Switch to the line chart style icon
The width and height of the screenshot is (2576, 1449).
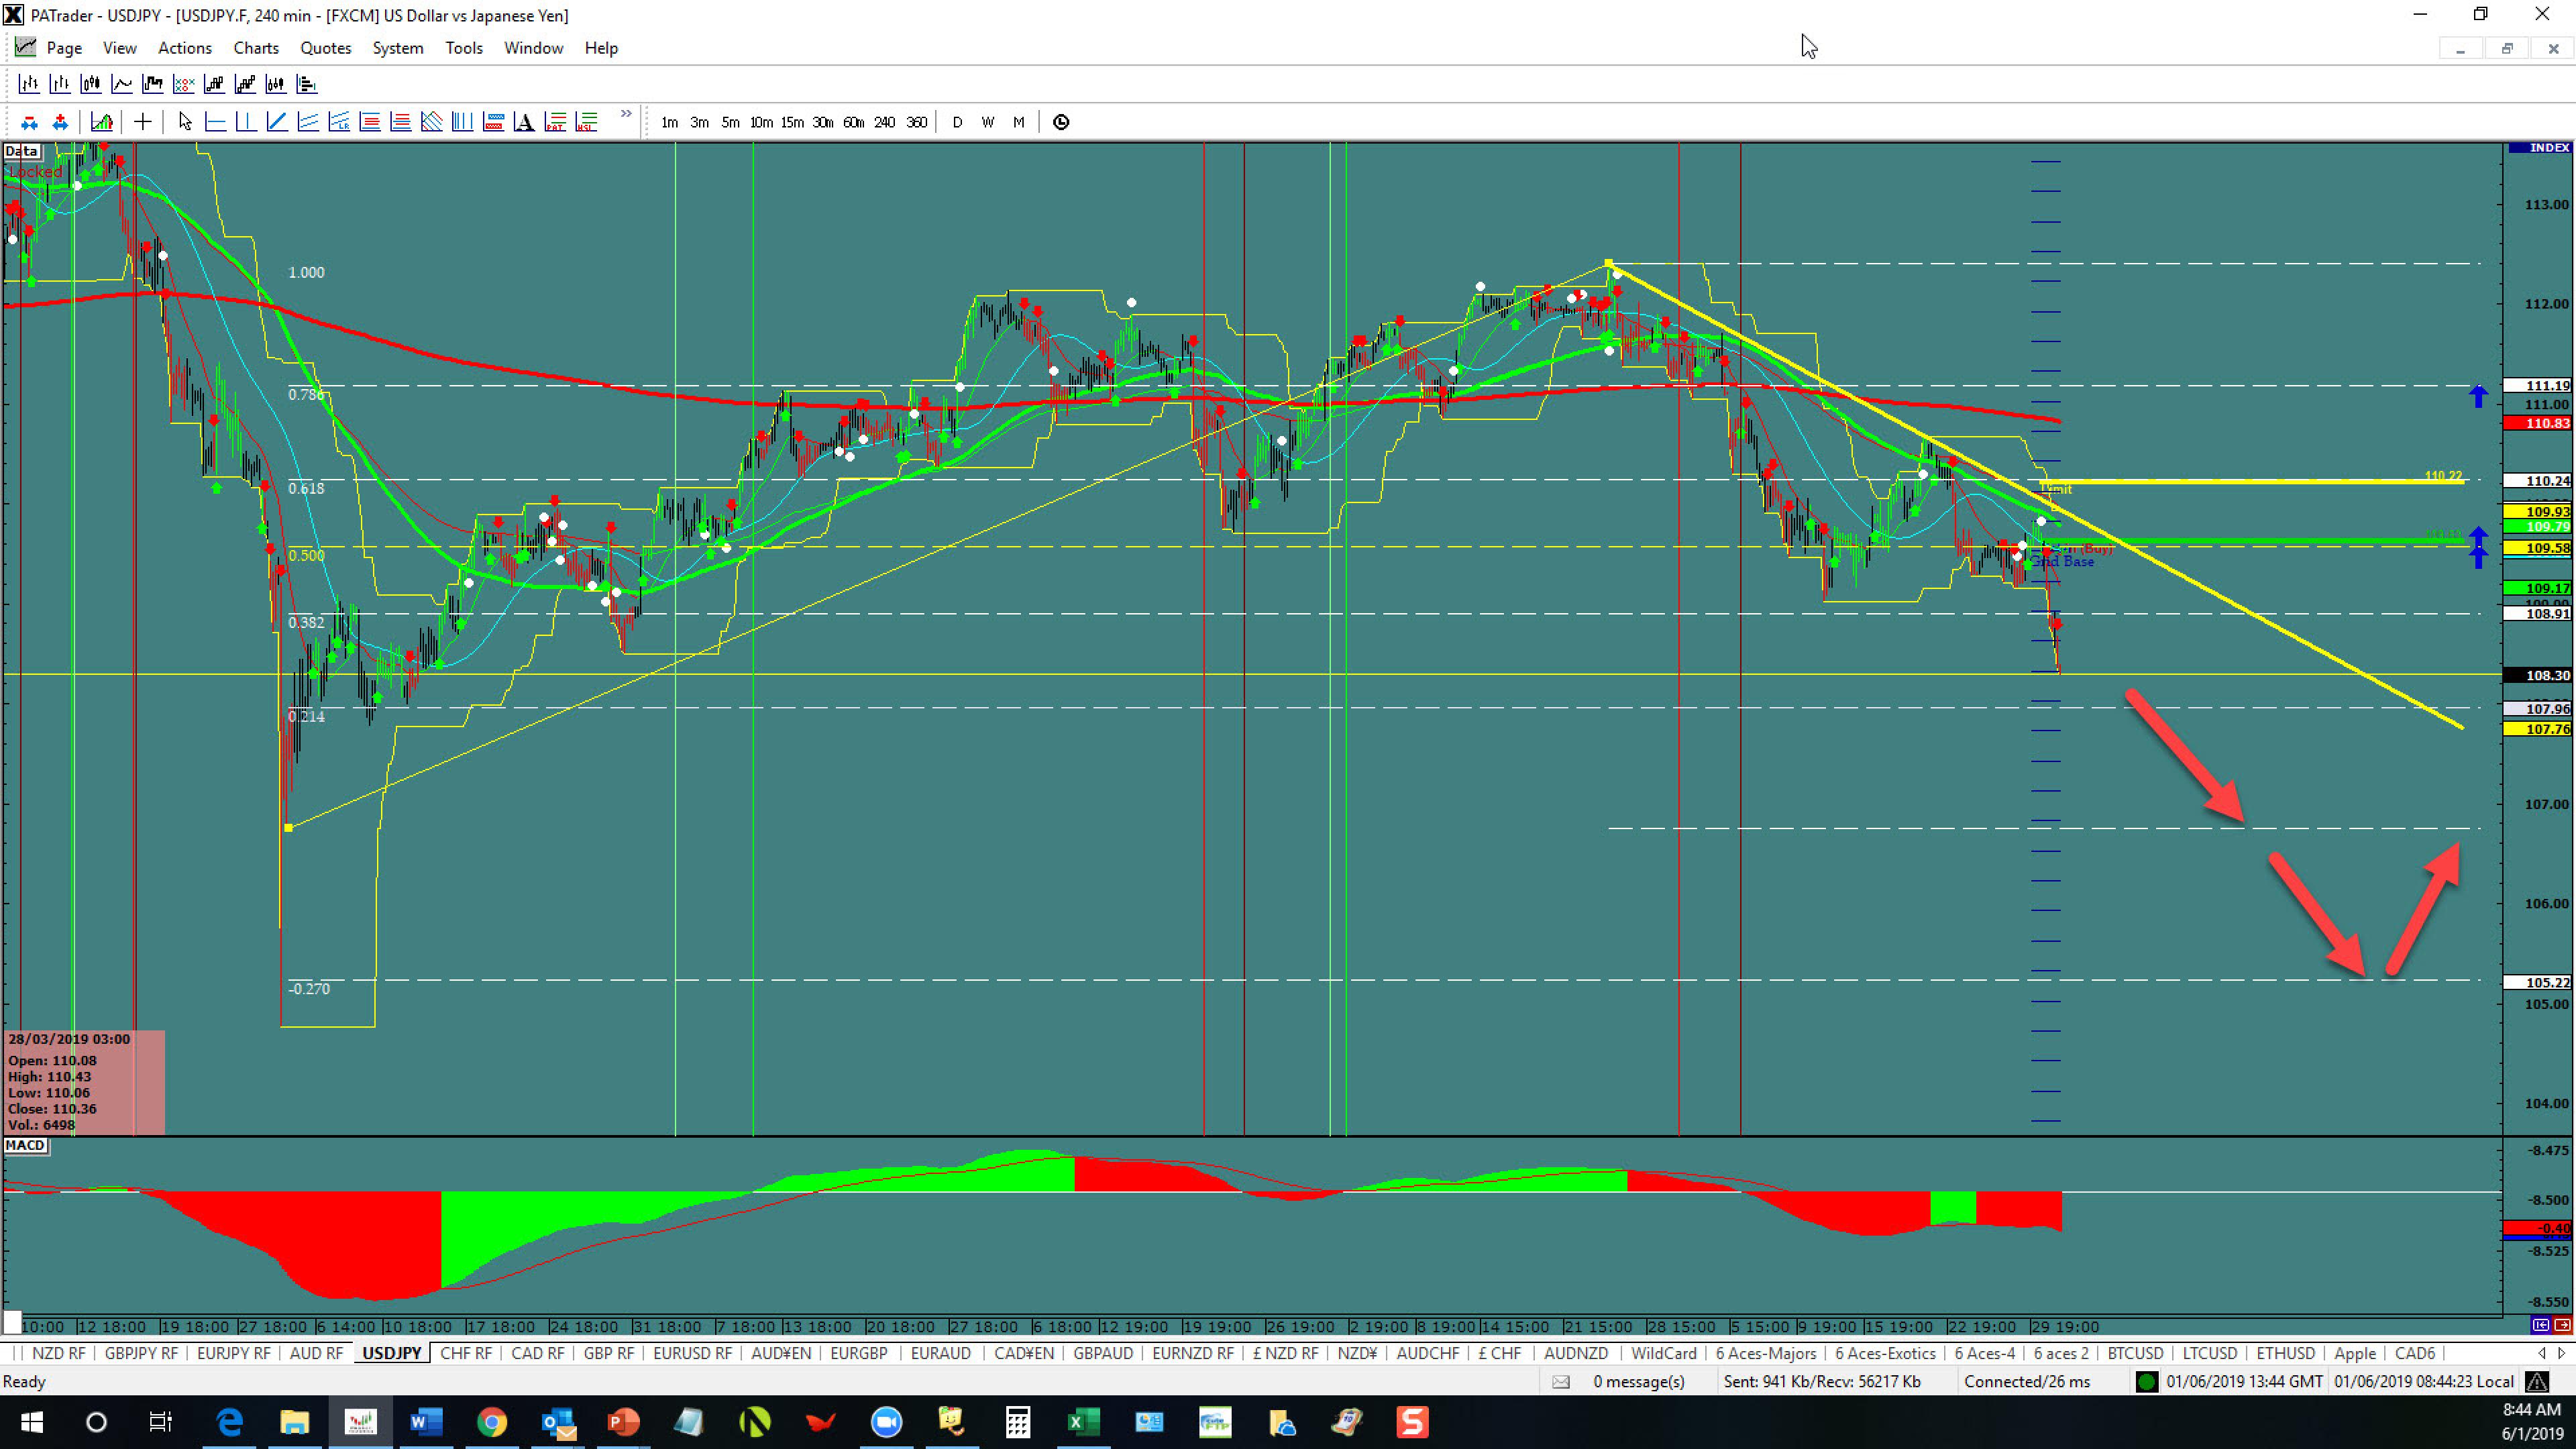point(122,84)
